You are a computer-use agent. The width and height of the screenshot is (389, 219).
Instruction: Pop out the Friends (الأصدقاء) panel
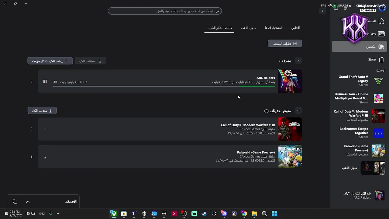click(x=15, y=202)
